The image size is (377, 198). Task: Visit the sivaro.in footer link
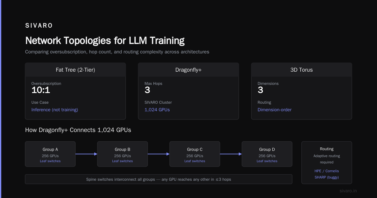coord(348,191)
